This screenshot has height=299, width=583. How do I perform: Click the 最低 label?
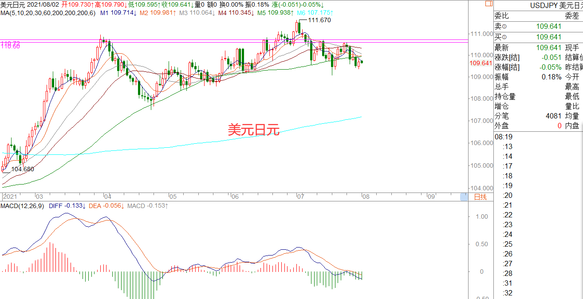coord(572,97)
